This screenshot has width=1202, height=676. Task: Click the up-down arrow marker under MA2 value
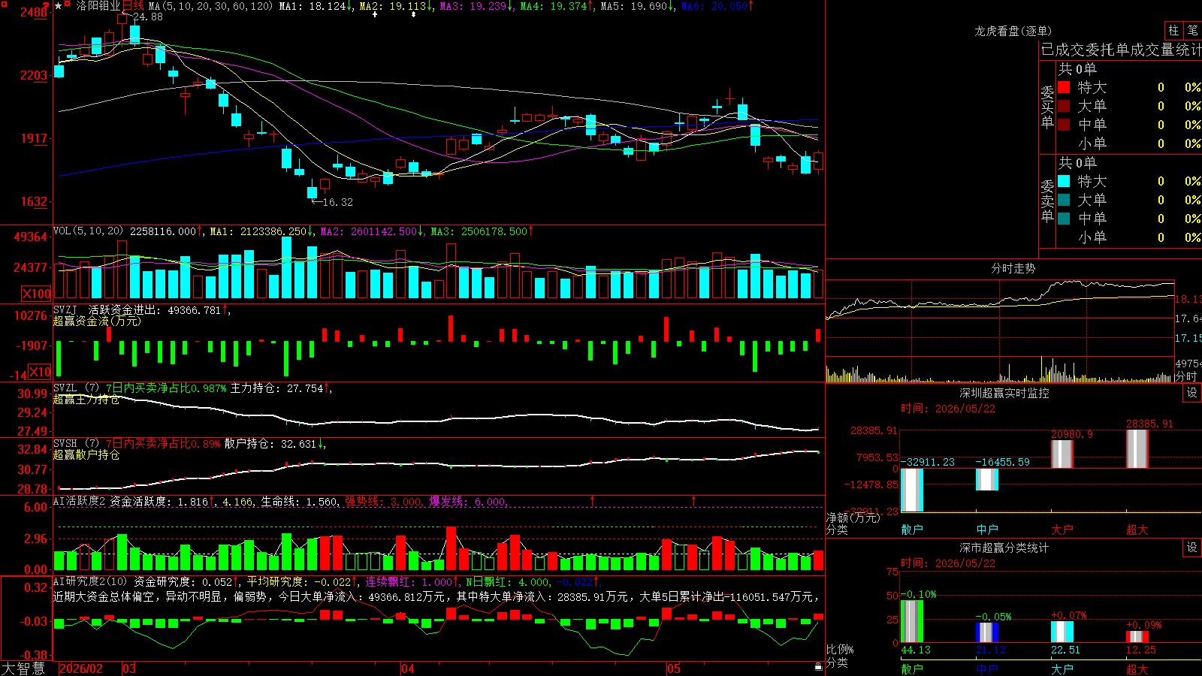tap(413, 15)
